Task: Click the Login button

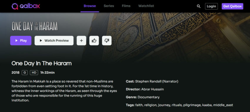Action: (211, 6)
